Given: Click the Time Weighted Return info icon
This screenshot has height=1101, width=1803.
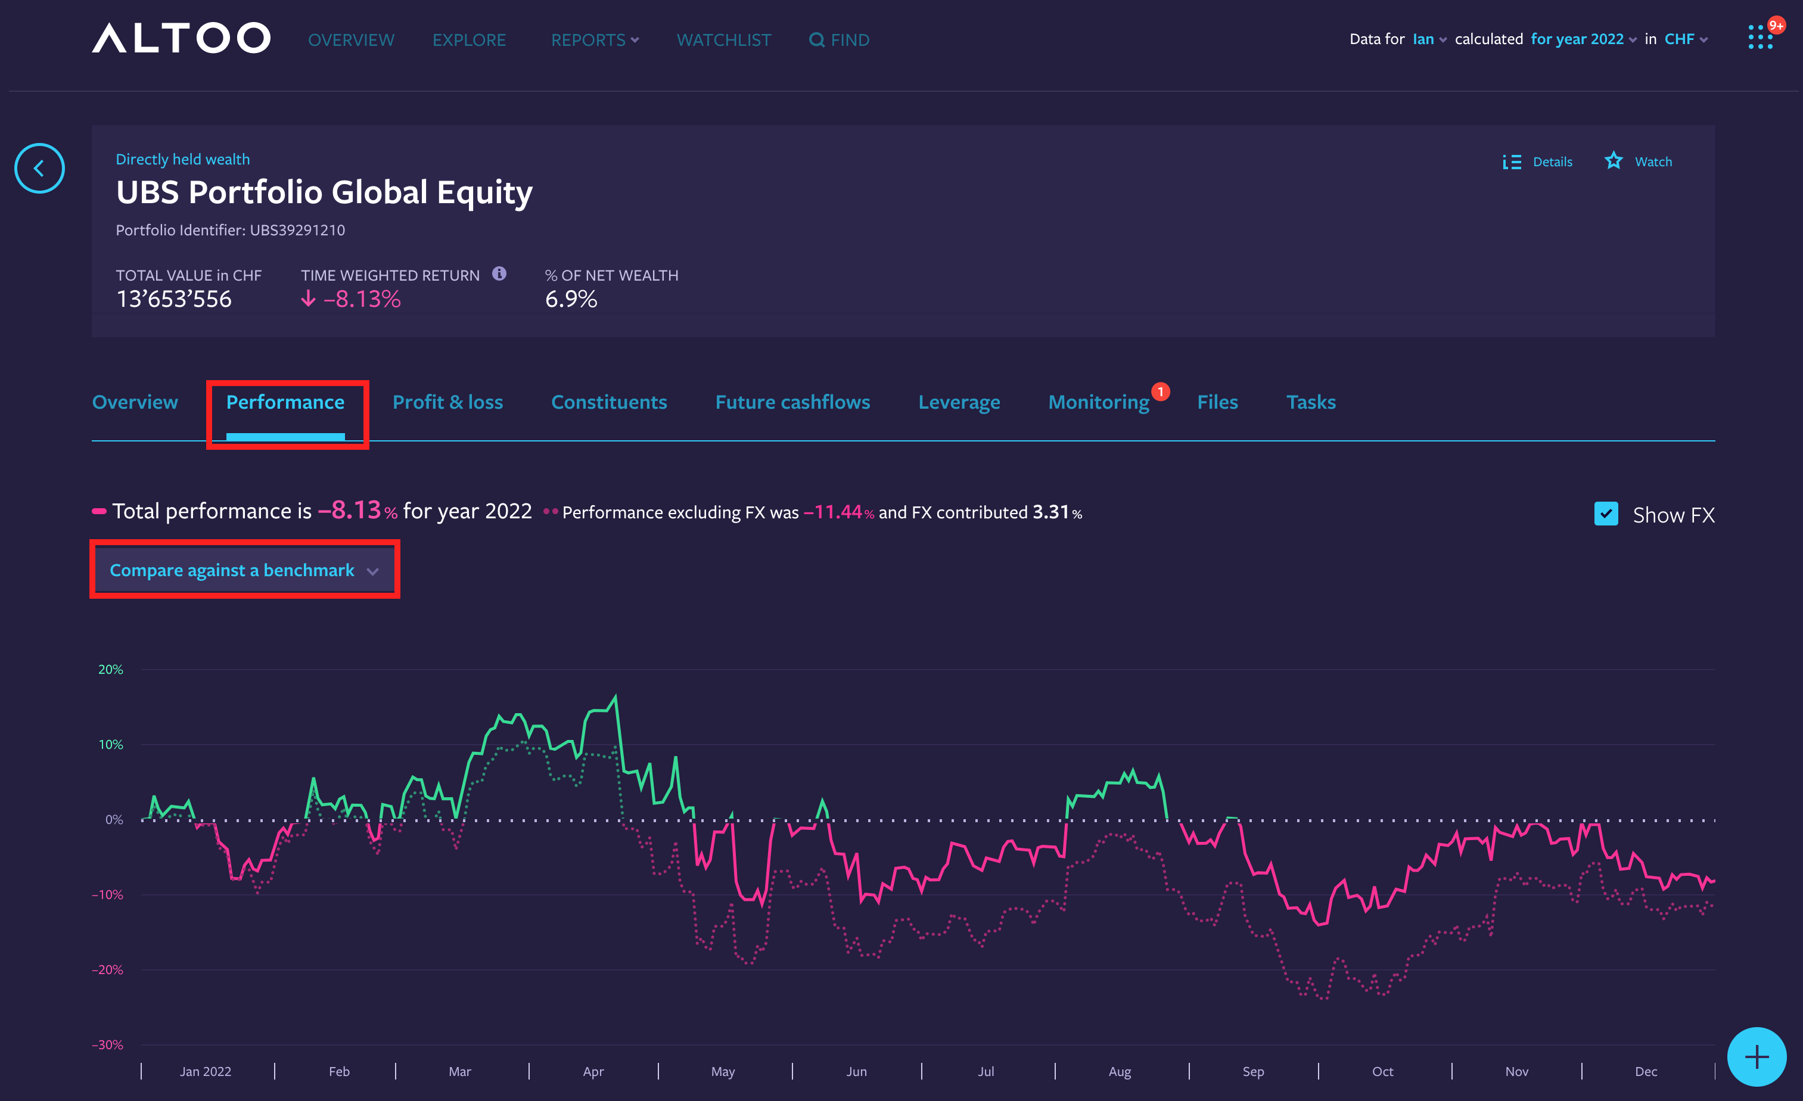Looking at the screenshot, I should click(499, 273).
